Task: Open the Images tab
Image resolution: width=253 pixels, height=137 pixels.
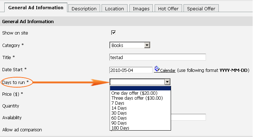Action: 141,9
